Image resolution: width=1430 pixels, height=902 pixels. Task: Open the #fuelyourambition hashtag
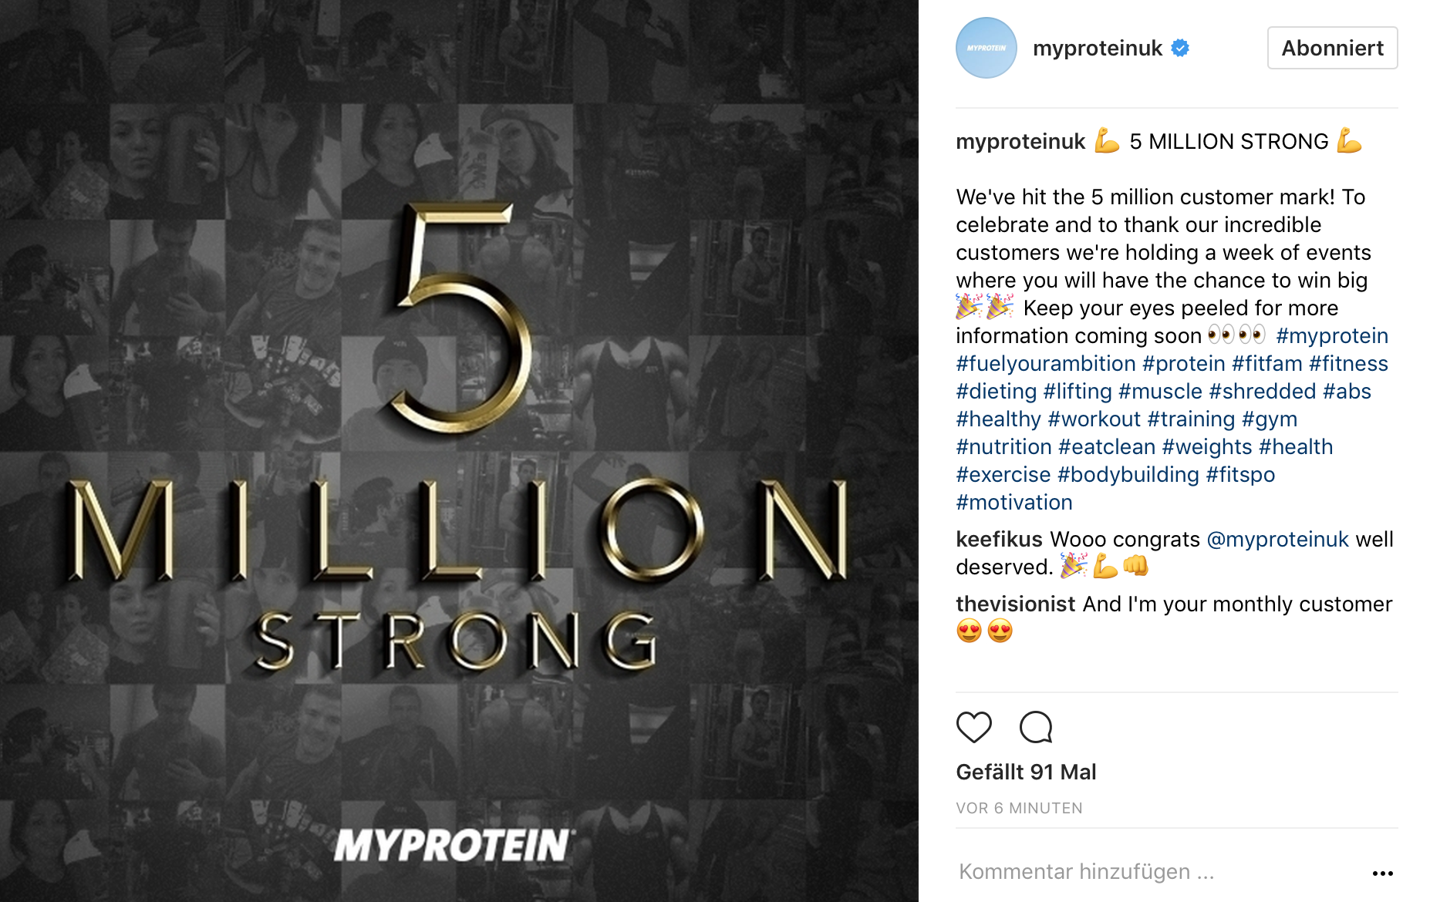1045,363
